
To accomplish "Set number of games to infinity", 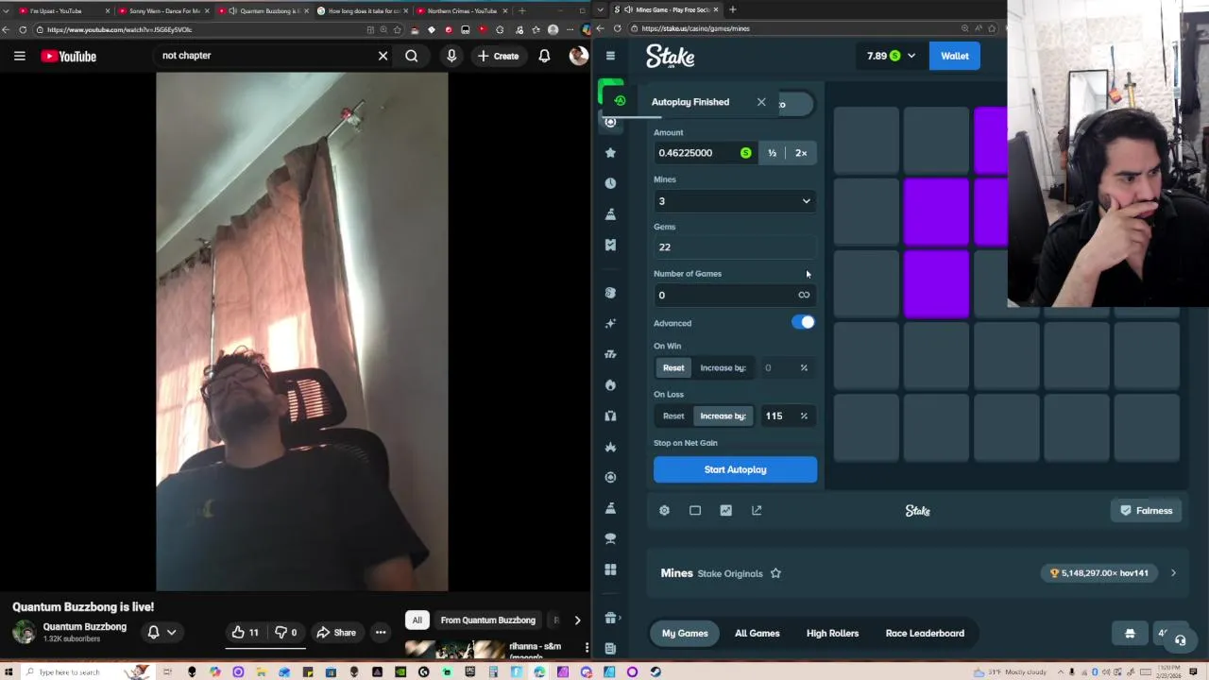I will (x=804, y=295).
